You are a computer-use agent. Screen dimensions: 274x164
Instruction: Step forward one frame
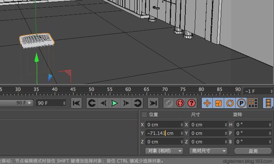(126, 103)
